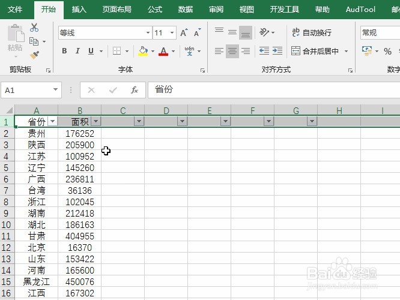
Task: Increase indent icon
Action: [277, 51]
